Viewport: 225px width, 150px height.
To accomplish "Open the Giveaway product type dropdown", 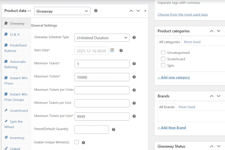I will pyautogui.click(x=62, y=11).
